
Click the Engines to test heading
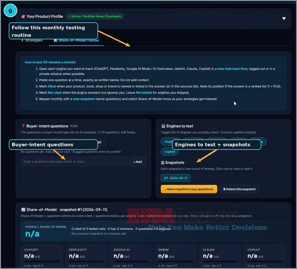click(x=180, y=126)
